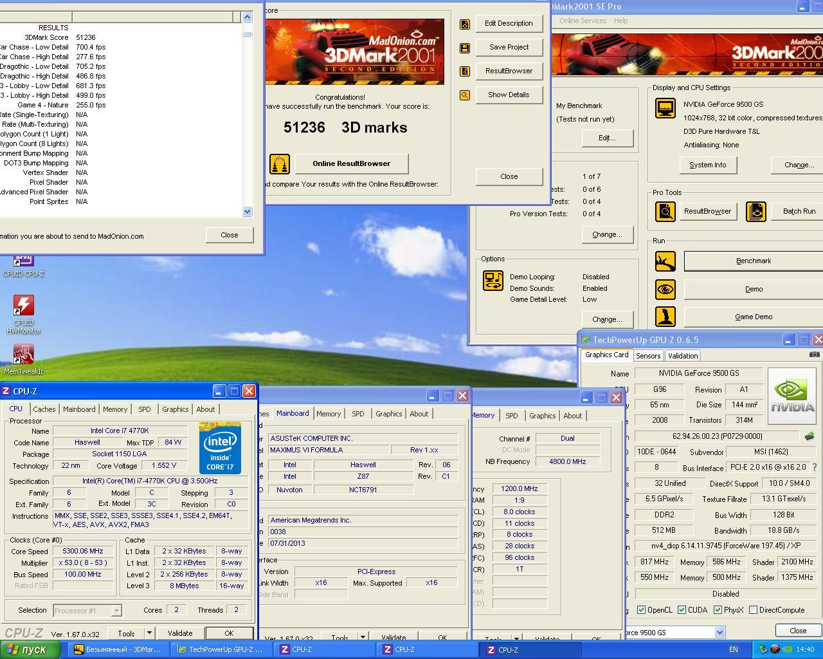Click the results list scroll up arrow
Viewport: 823px width, 659px height.
click(248, 17)
